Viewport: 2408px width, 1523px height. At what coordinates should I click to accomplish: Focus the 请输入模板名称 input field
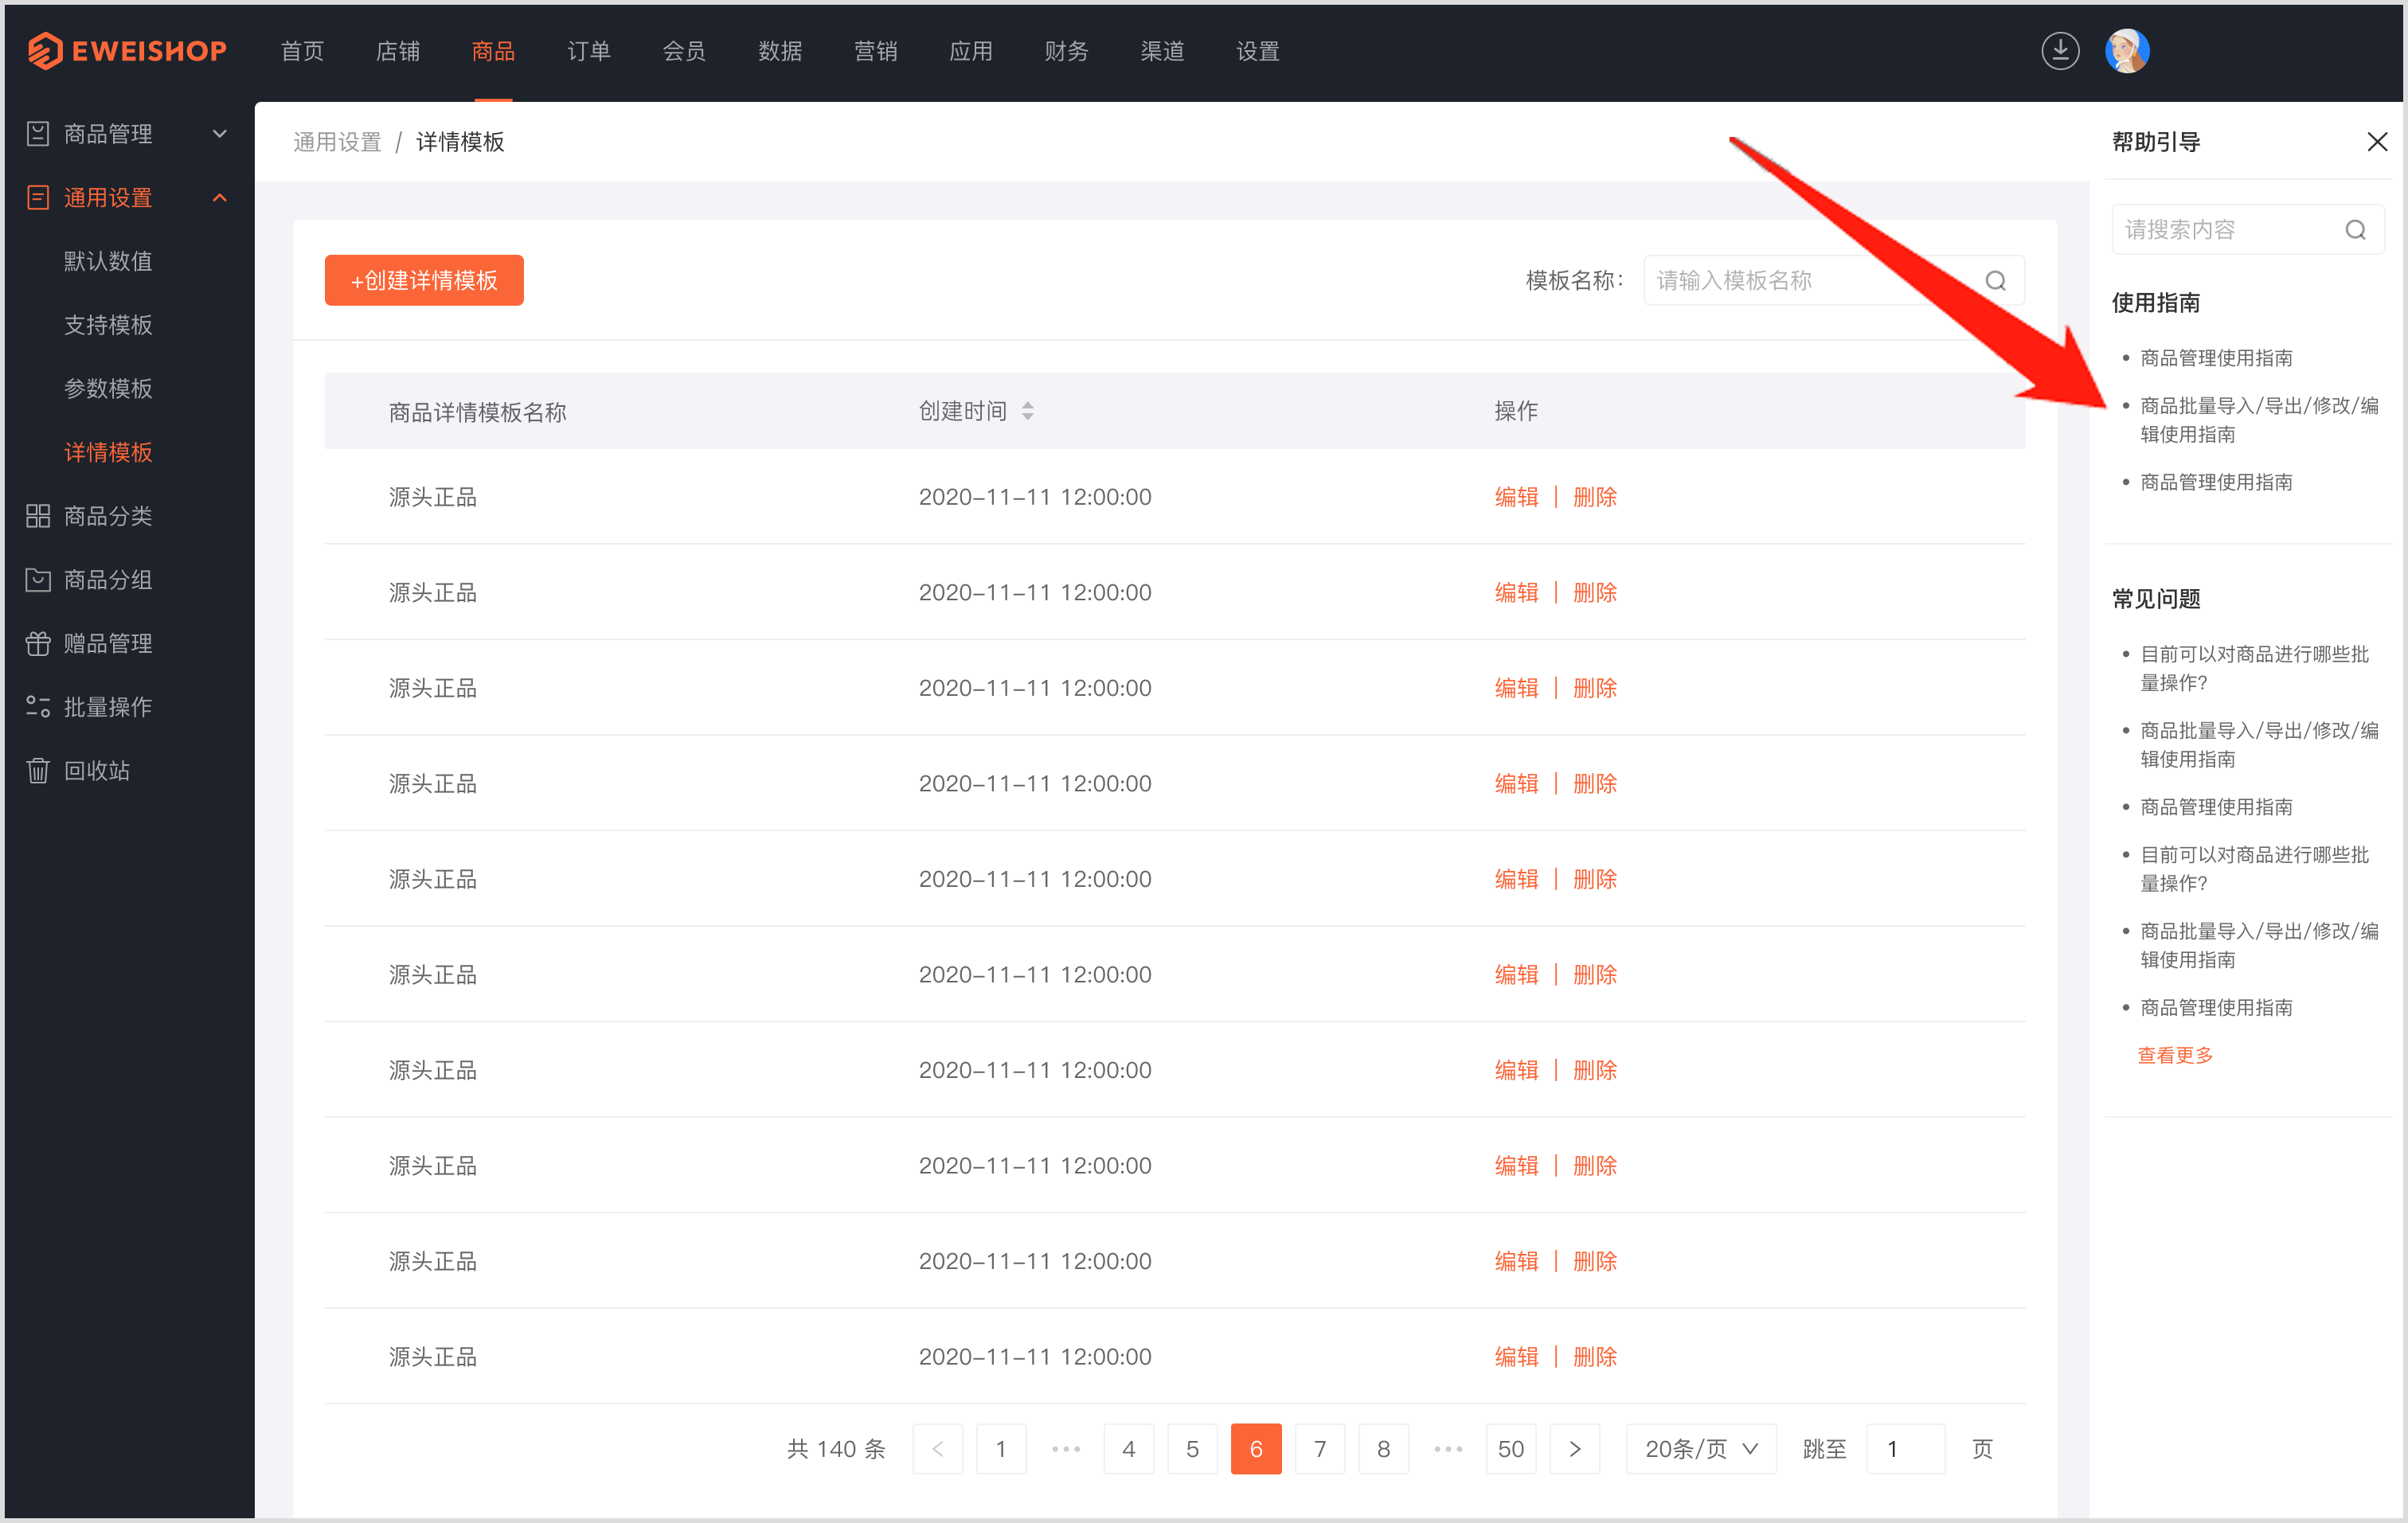pyautogui.click(x=1834, y=280)
